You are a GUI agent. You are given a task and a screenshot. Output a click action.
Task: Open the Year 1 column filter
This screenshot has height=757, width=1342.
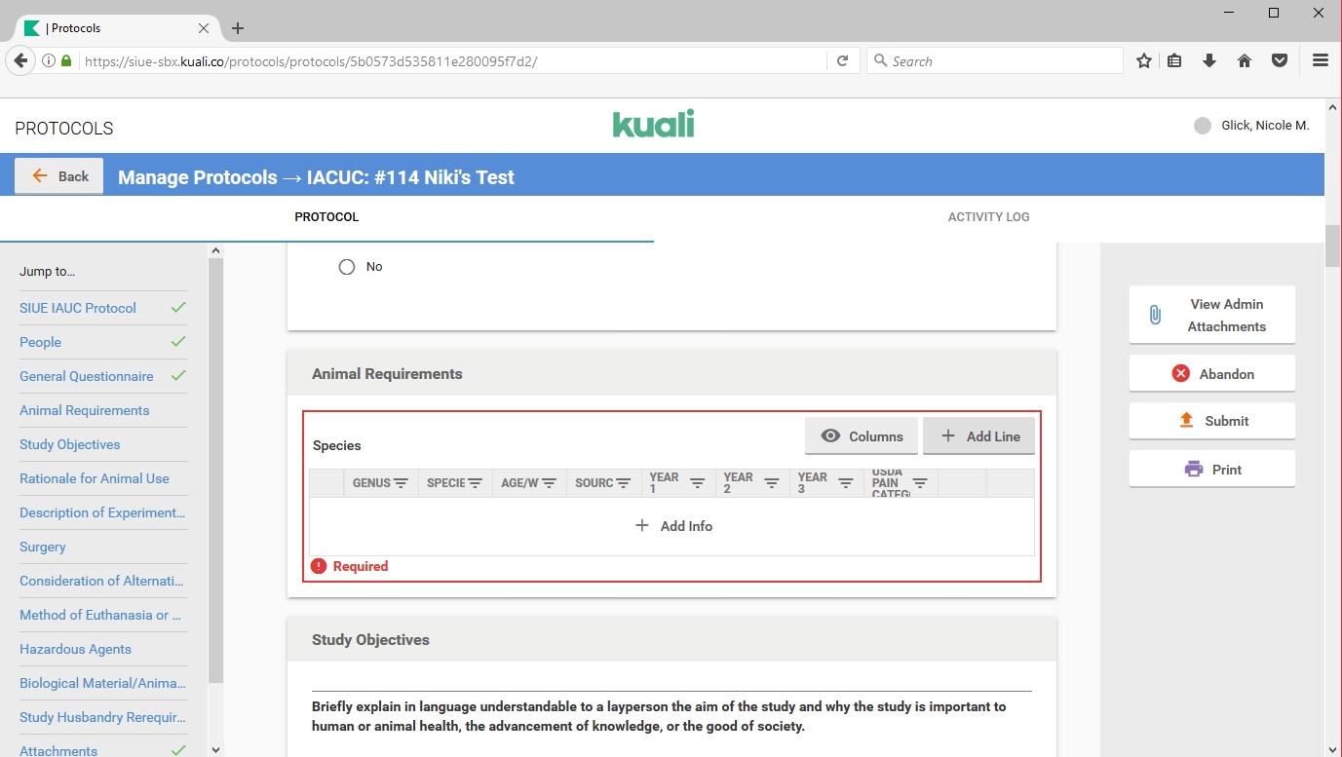pyautogui.click(x=697, y=483)
